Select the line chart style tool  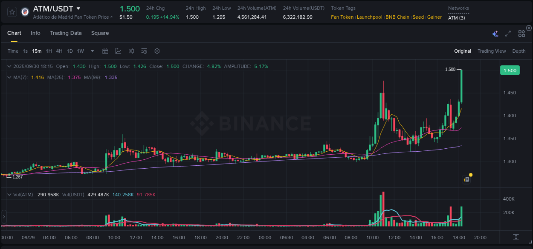click(118, 51)
